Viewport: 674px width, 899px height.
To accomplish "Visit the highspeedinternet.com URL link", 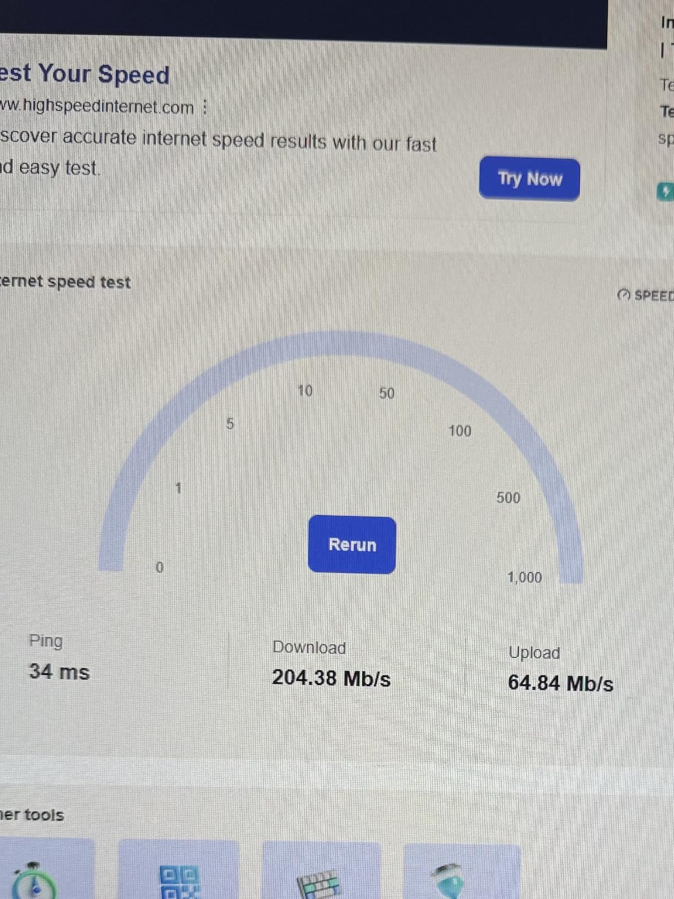I will click(97, 106).
